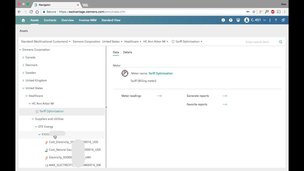This screenshot has width=304, height=171.
Task: Collapse the Healthcare tree node
Action: coord(27,96)
